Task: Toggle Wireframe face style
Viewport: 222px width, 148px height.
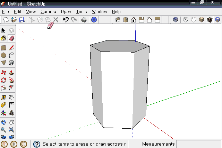Action: coord(185,20)
